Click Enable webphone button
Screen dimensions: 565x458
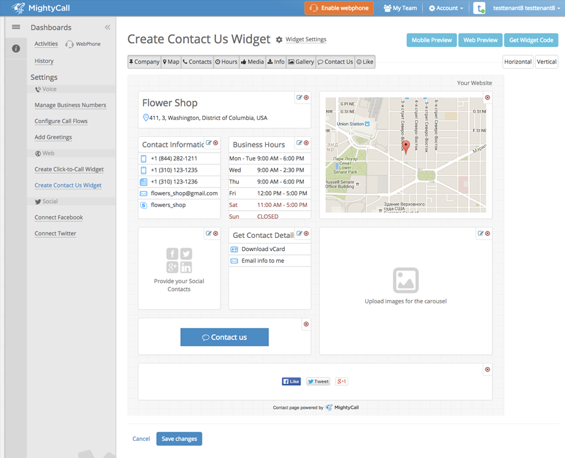coord(338,8)
